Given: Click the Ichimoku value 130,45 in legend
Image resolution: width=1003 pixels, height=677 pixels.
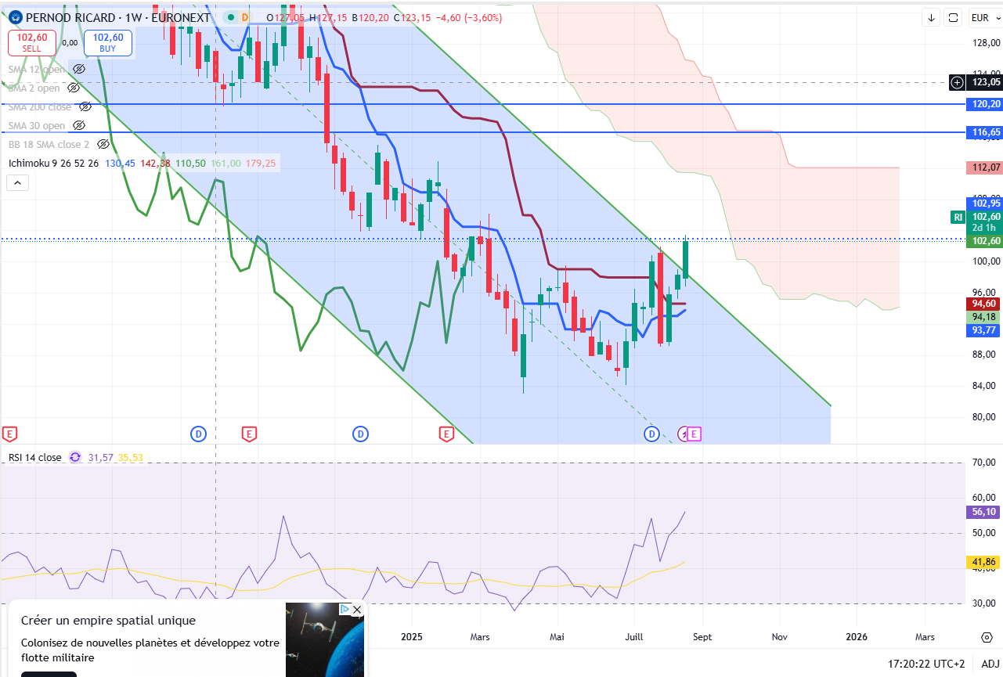Looking at the screenshot, I should click(x=120, y=163).
